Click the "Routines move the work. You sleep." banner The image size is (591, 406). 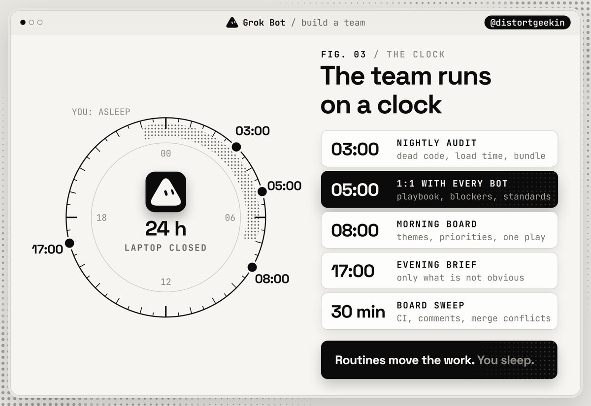coord(439,360)
